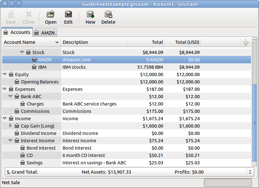Click the column chooser arrow icon
Screen dimensions: 259x188
(x=246, y=42)
